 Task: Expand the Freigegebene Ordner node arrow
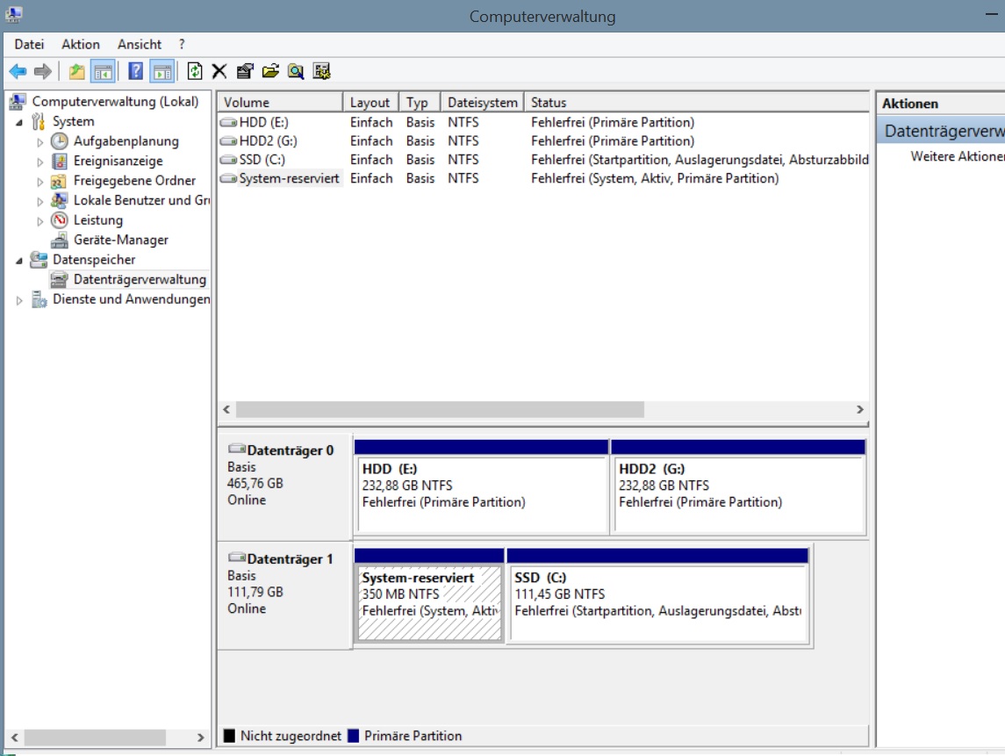39,182
